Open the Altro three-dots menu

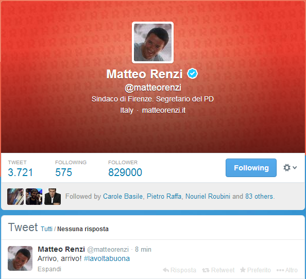287,270
